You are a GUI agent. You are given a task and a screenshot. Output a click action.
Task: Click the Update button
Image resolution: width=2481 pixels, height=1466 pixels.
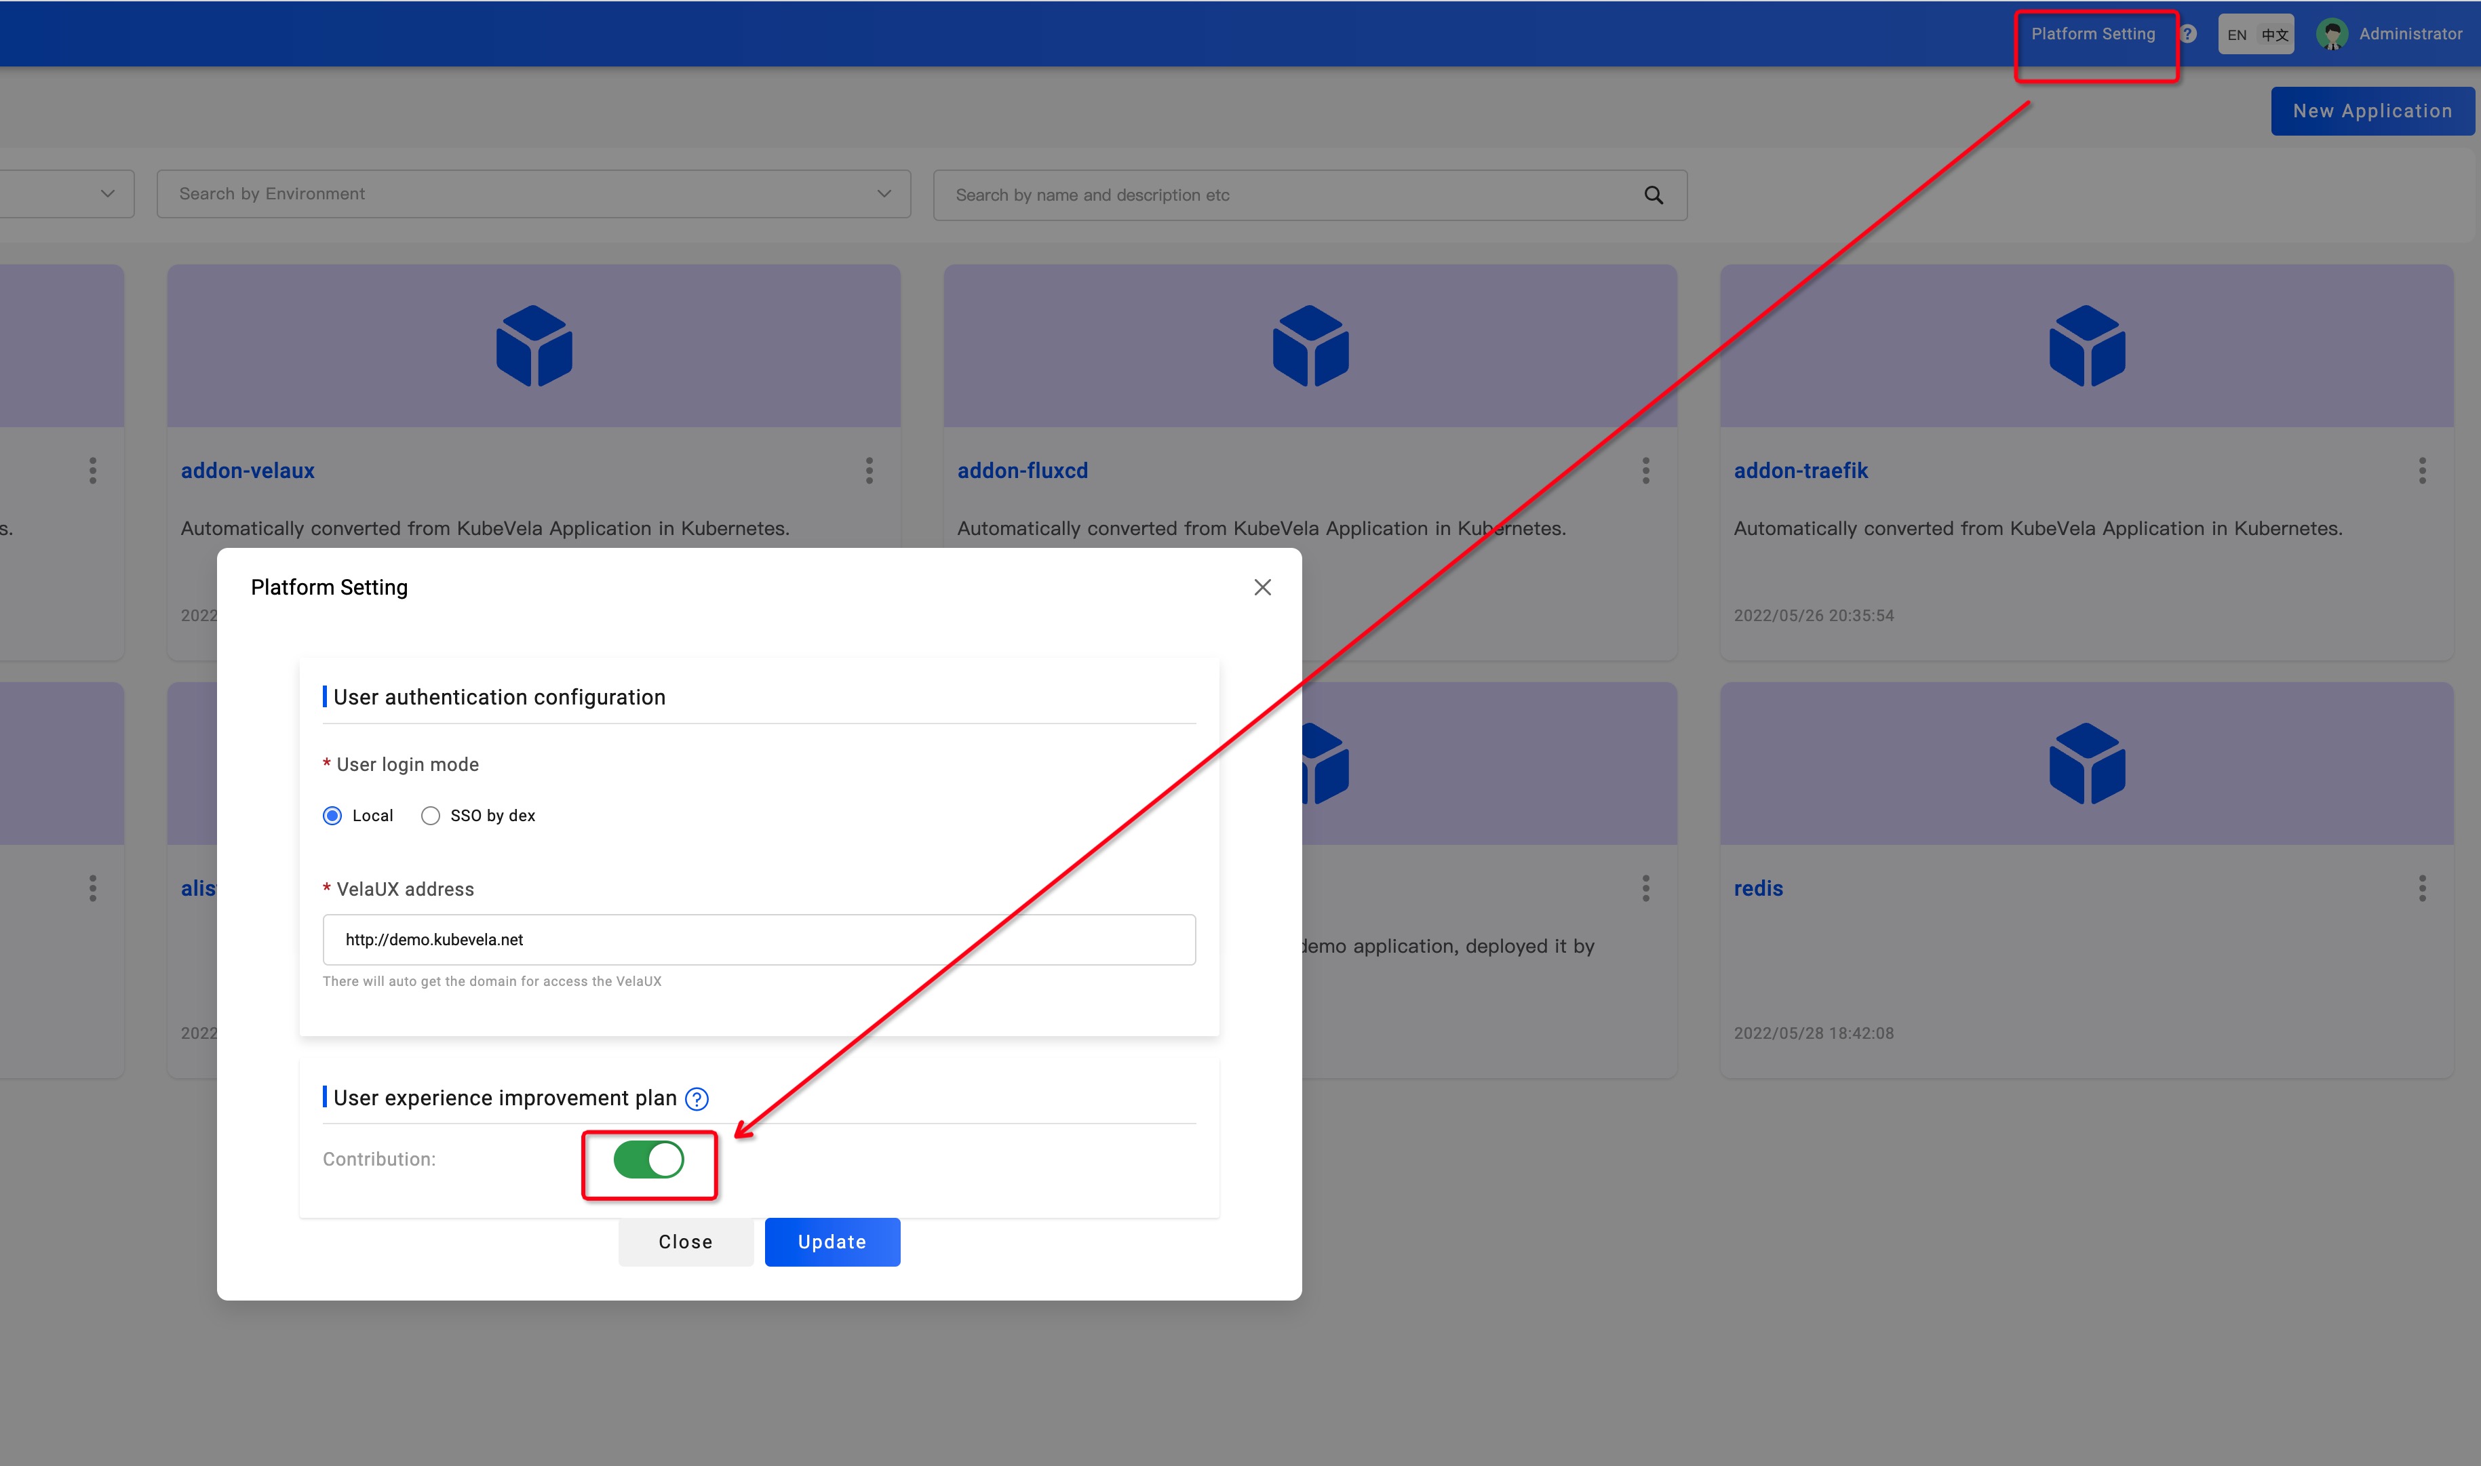pyautogui.click(x=832, y=1242)
